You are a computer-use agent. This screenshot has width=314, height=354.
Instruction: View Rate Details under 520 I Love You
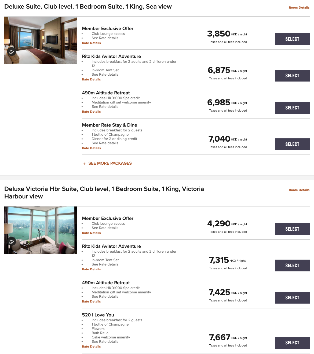(x=91, y=346)
